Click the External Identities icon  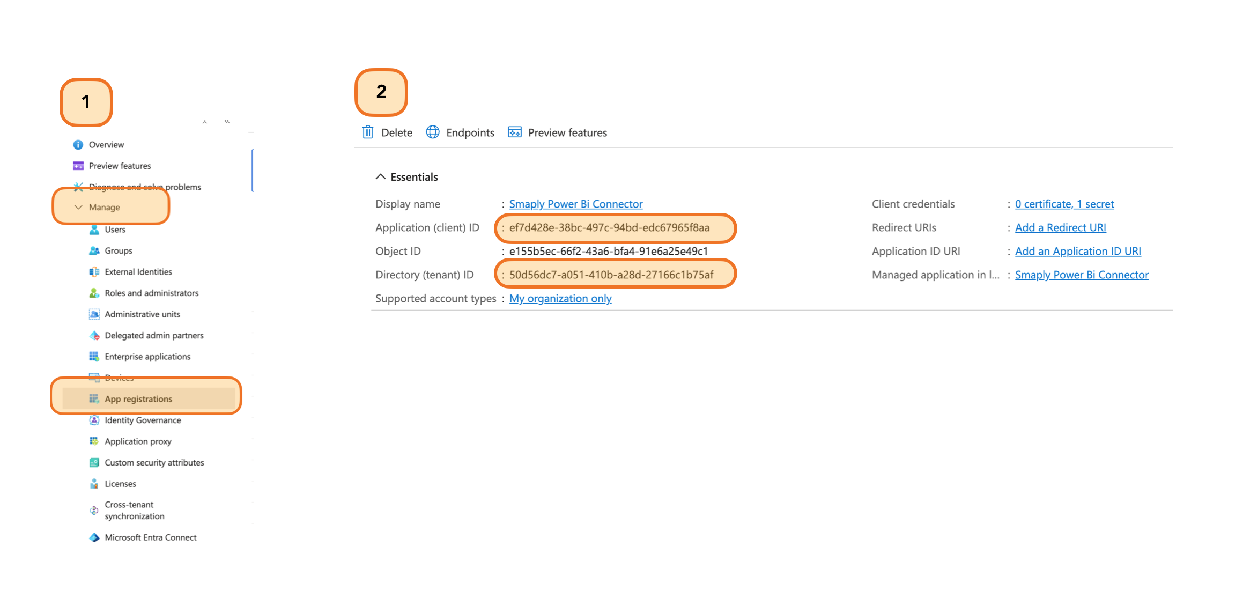(94, 272)
